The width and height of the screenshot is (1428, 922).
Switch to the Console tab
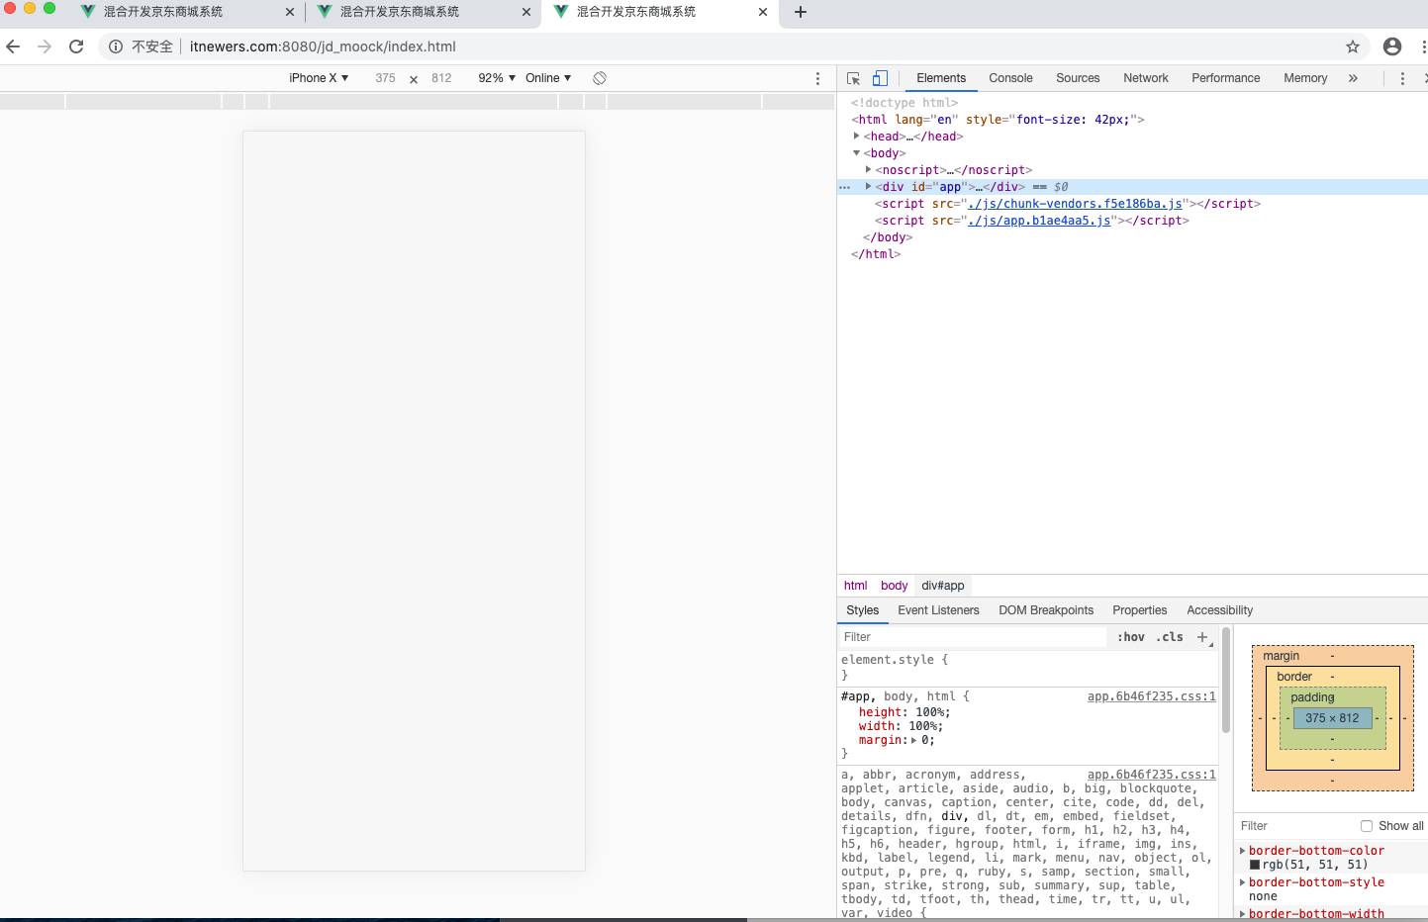click(1010, 78)
